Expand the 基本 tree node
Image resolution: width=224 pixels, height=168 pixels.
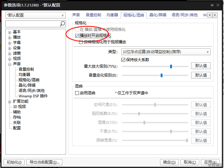[x=9, y=32]
